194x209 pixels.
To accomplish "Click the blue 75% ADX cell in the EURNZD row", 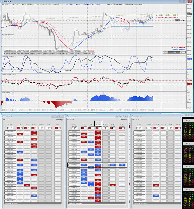I will 112,165.
